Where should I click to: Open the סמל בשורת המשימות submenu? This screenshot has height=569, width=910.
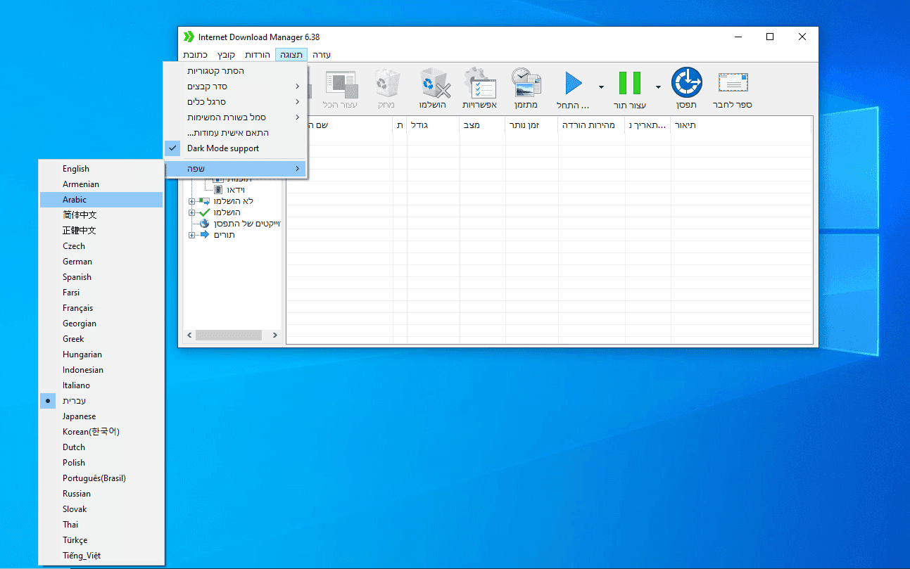(x=235, y=117)
